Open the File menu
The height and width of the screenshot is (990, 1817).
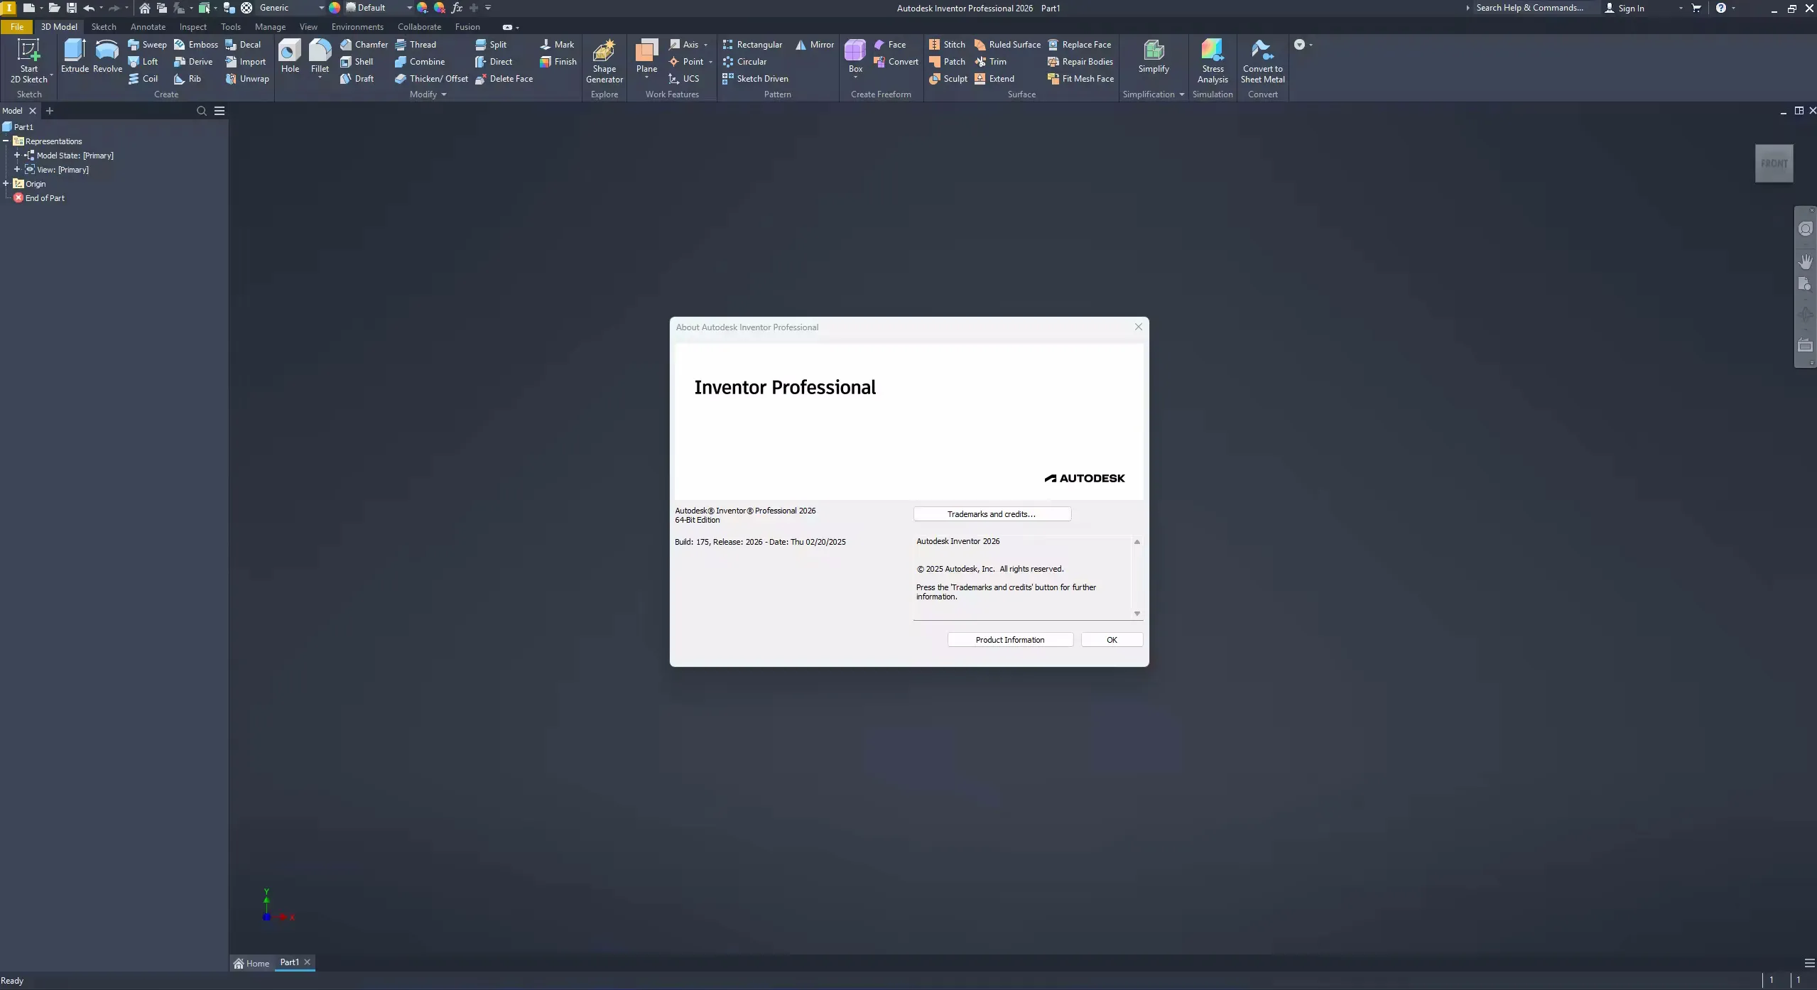point(16,26)
